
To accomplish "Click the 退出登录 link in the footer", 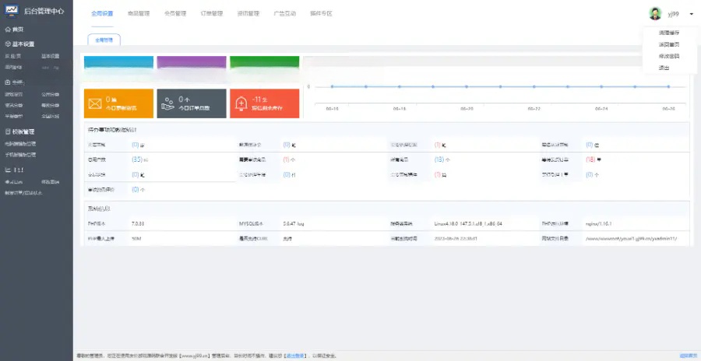I will [293, 356].
